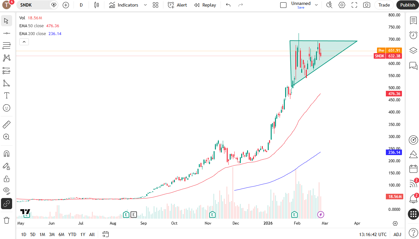Add symbol to compare with plus icon
The image size is (419, 239).
click(66, 5)
